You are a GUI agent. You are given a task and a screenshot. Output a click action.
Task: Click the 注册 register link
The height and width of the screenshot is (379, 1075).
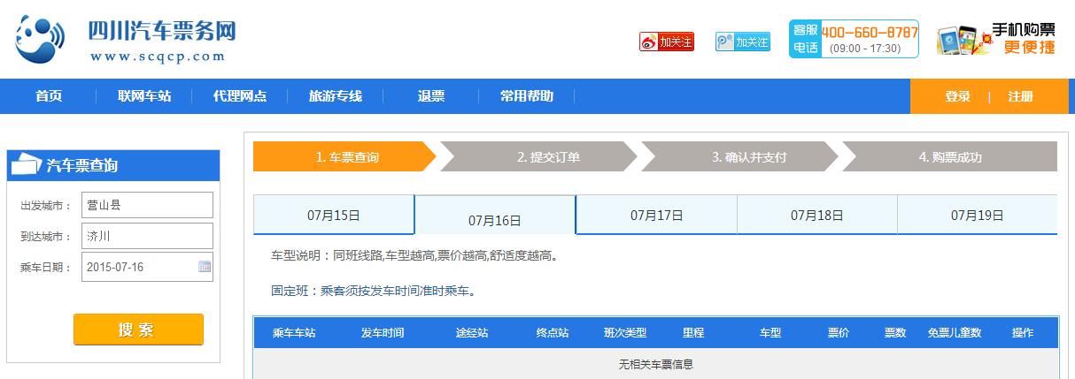[1020, 97]
